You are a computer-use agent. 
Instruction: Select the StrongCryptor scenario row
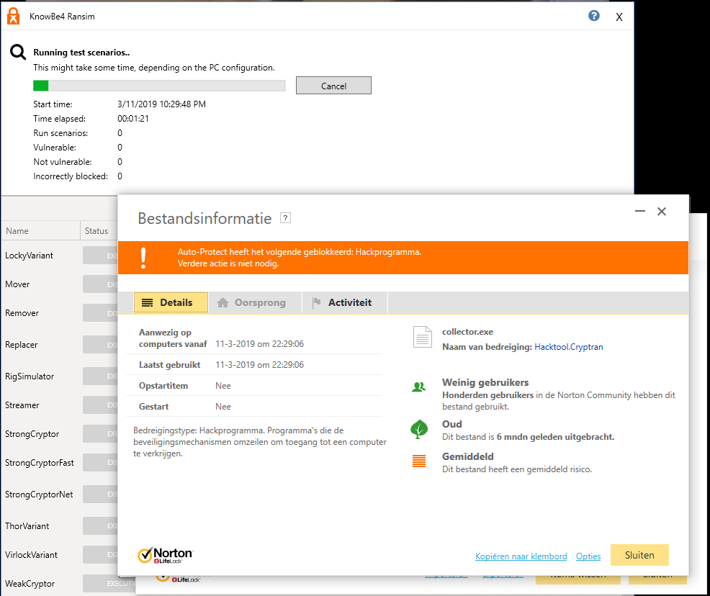pyautogui.click(x=59, y=433)
